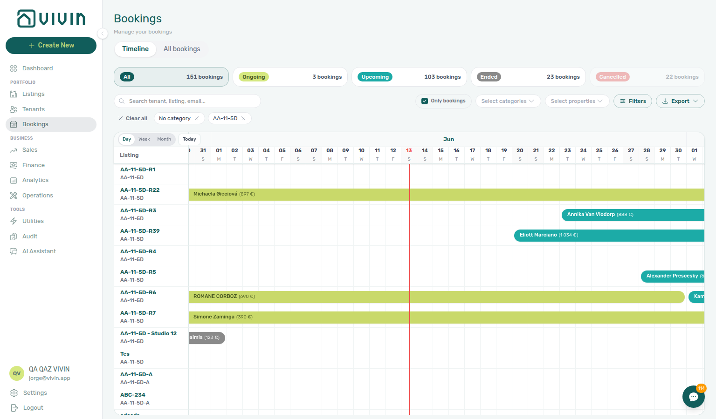Open the Select properties dropdown
The image size is (716, 419).
[x=577, y=101]
